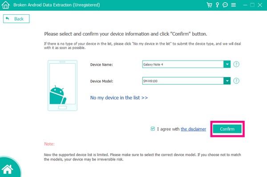Click the help icon beside Device Model
267x177 pixels.
[x=236, y=81]
